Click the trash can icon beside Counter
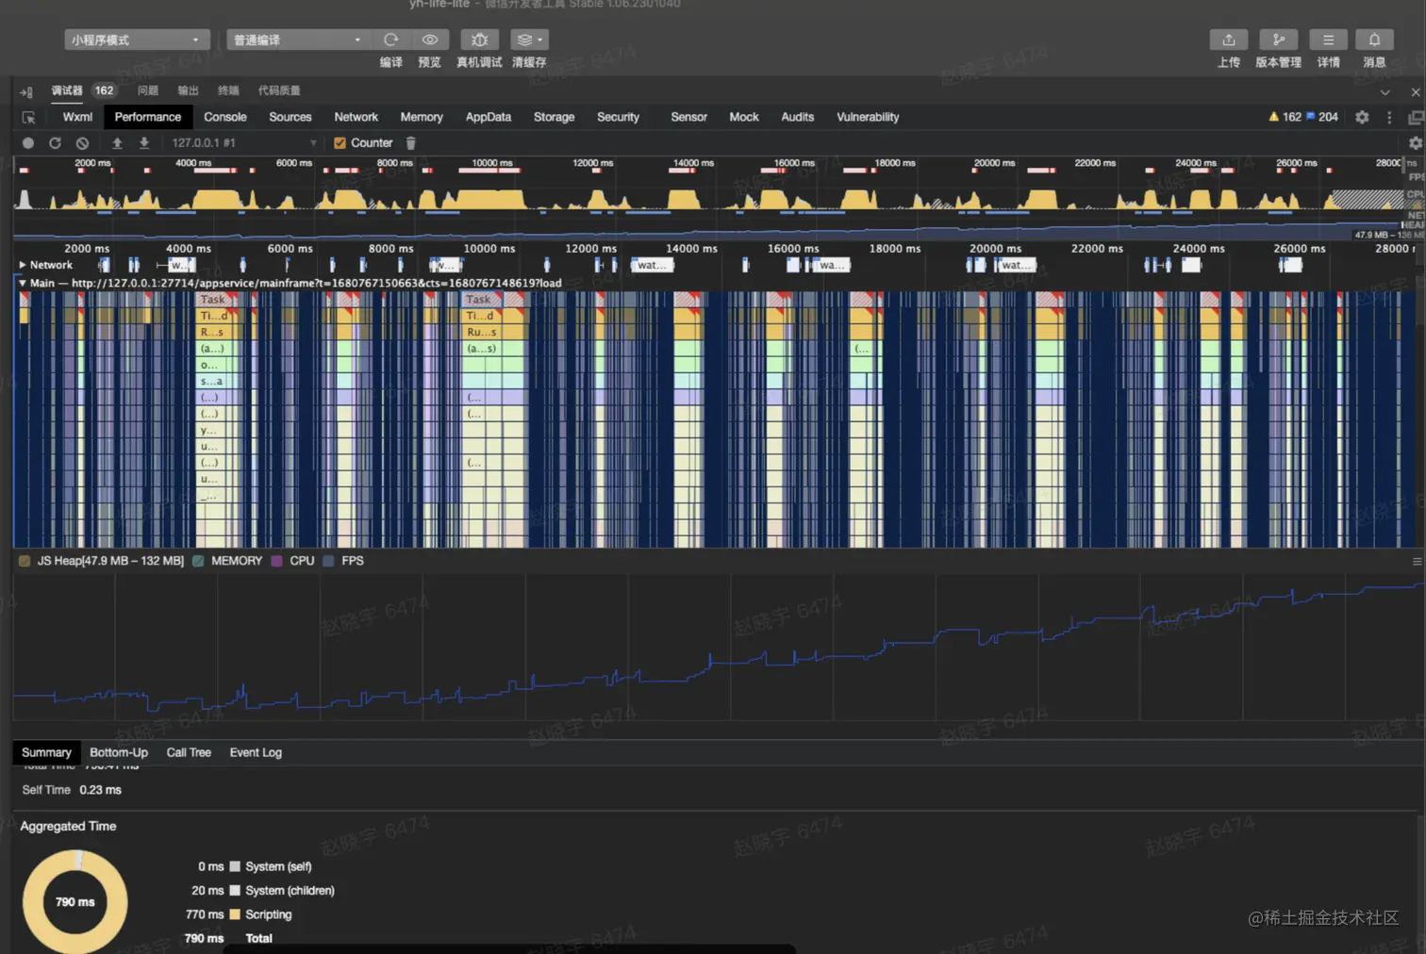1426x954 pixels. [410, 143]
